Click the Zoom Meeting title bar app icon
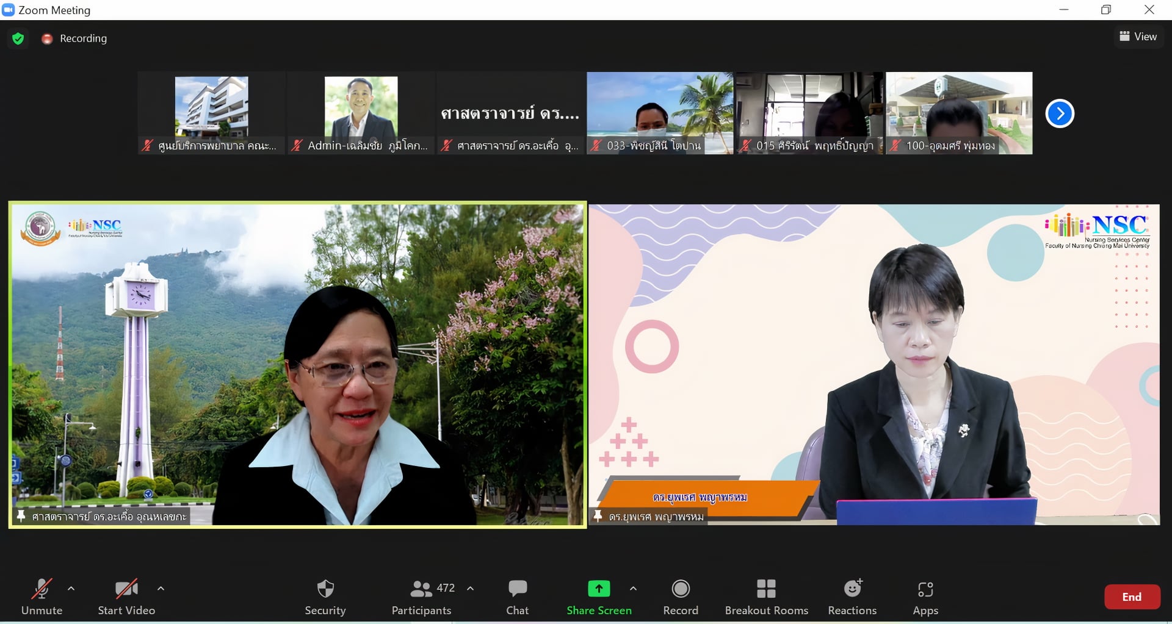Viewport: 1172px width, 624px height. click(x=9, y=10)
